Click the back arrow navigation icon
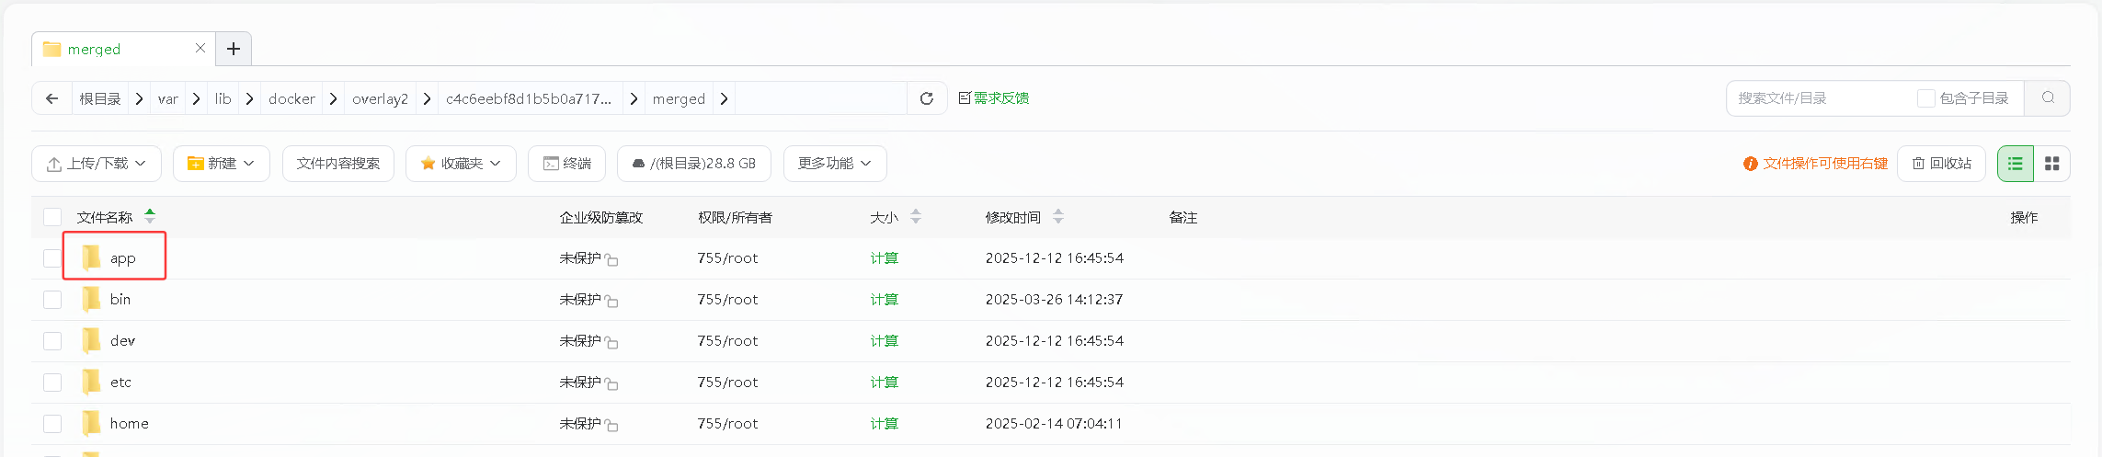This screenshot has height=457, width=2102. (x=52, y=98)
